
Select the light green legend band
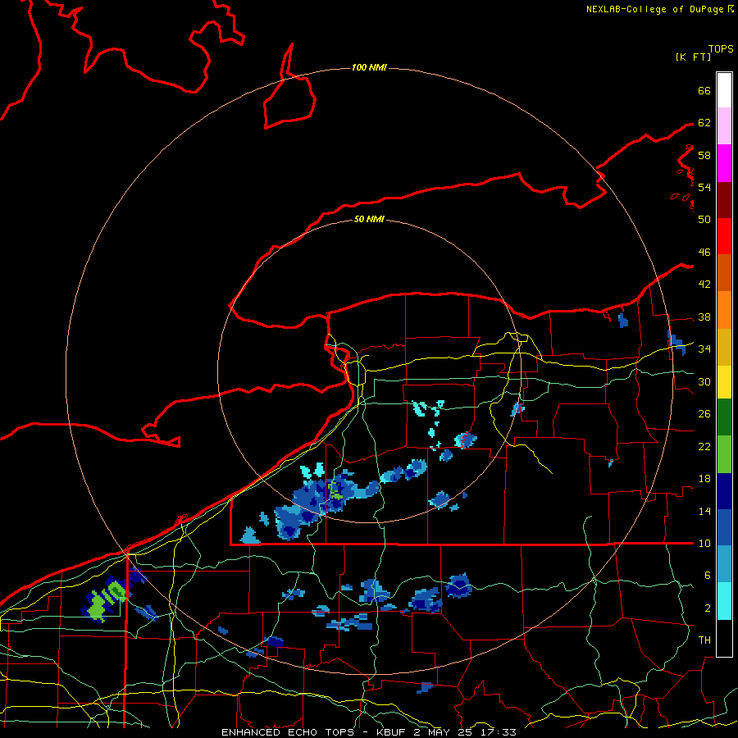click(724, 454)
